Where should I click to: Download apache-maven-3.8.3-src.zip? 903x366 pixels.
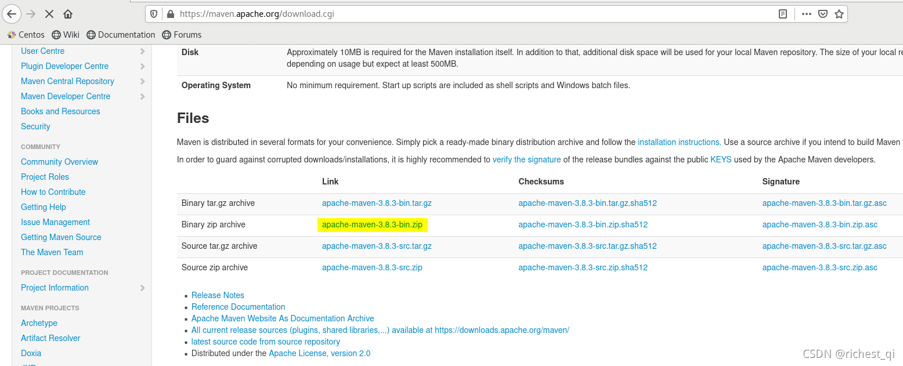point(372,267)
